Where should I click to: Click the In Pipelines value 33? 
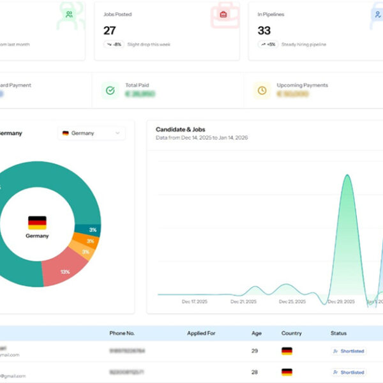[264, 31]
